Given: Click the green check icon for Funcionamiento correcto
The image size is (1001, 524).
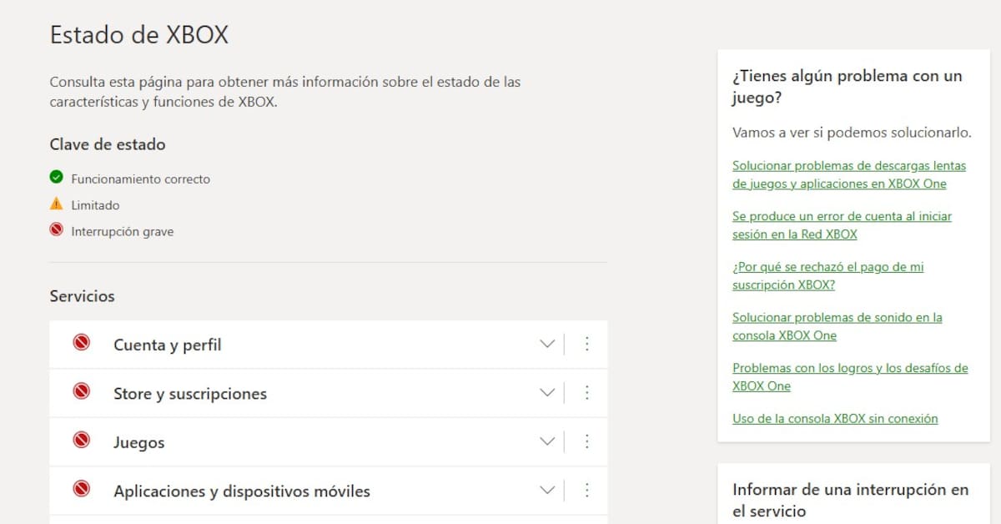Looking at the screenshot, I should tap(57, 177).
